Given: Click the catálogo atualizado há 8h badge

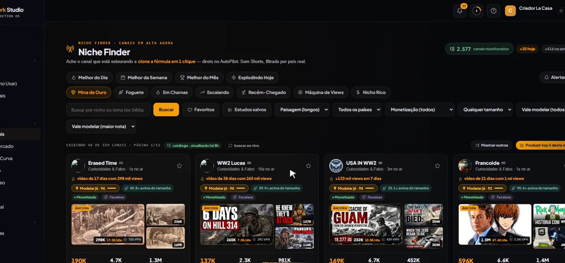Looking at the screenshot, I should click(193, 146).
